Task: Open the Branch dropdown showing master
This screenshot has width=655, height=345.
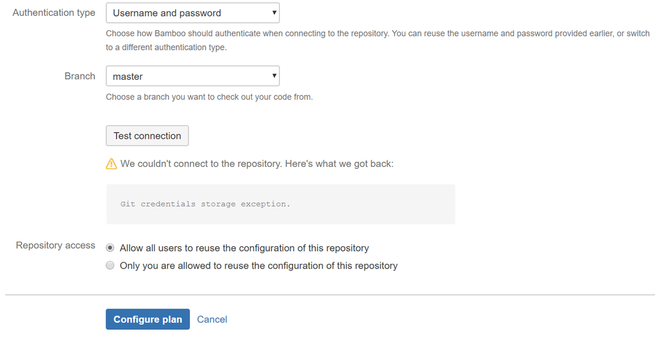Action: tap(193, 76)
